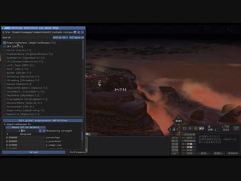Viewport: 241px width, 181px height.
Task: Collapse the AdaptiveSharpen.fx settings section
Action: (x=5, y=124)
